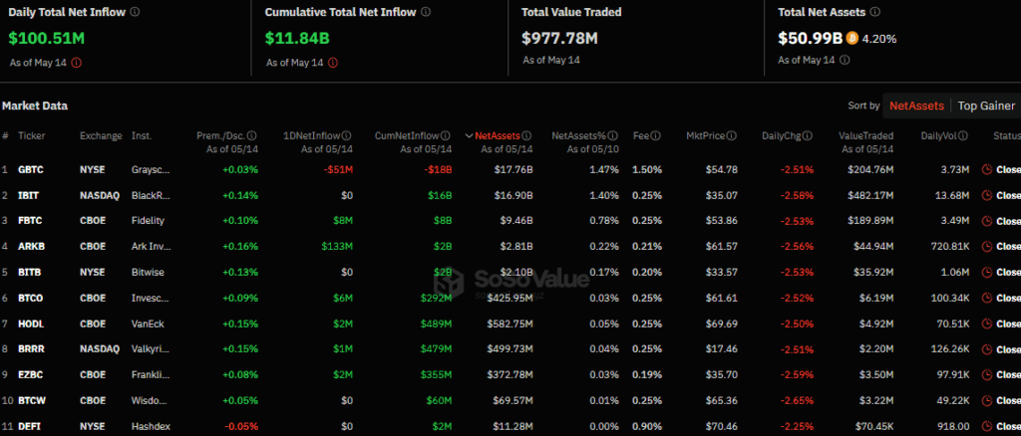Click info icon on 1DNetInflow column

[347, 135]
